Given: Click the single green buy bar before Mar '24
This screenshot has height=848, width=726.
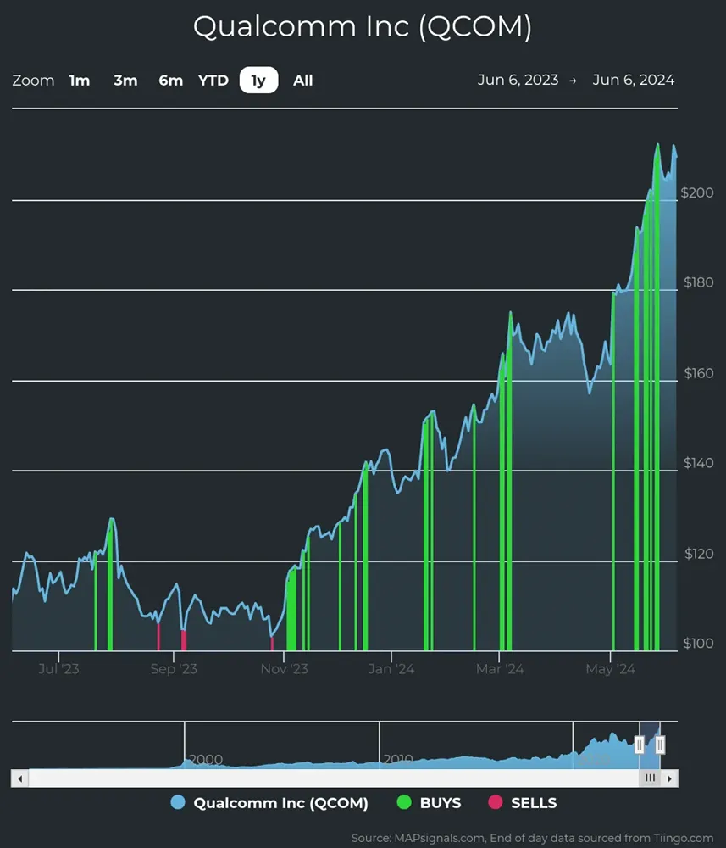Looking at the screenshot, I should [x=474, y=529].
